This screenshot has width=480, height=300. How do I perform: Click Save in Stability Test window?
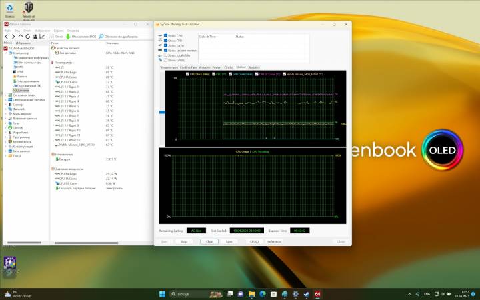tap(229, 242)
